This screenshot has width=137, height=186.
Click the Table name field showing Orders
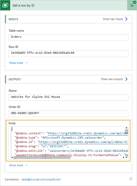click(x=68, y=38)
